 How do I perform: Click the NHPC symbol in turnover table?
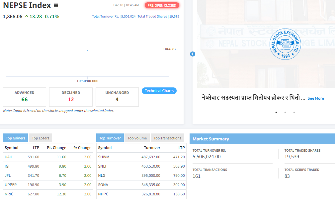click(103, 194)
